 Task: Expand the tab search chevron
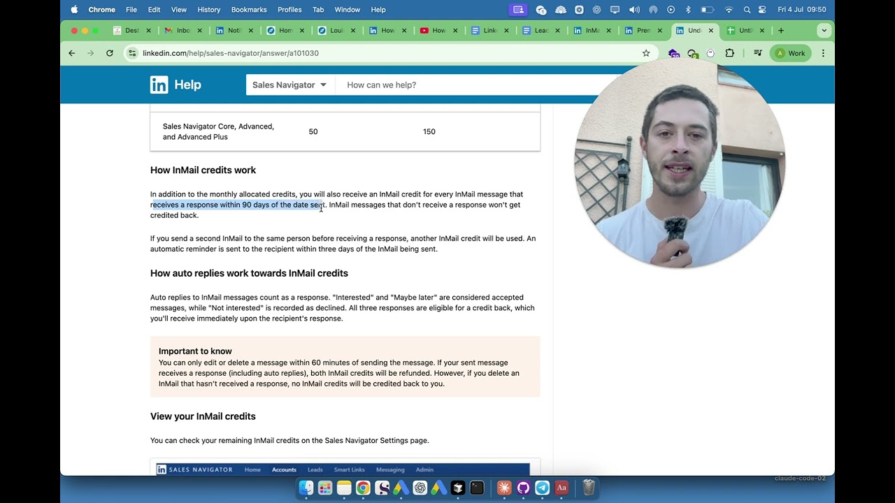(x=824, y=31)
